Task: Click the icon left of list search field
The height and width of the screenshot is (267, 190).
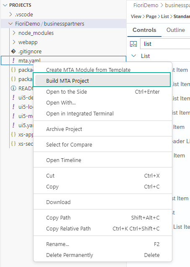Action: pyautogui.click(x=133, y=44)
